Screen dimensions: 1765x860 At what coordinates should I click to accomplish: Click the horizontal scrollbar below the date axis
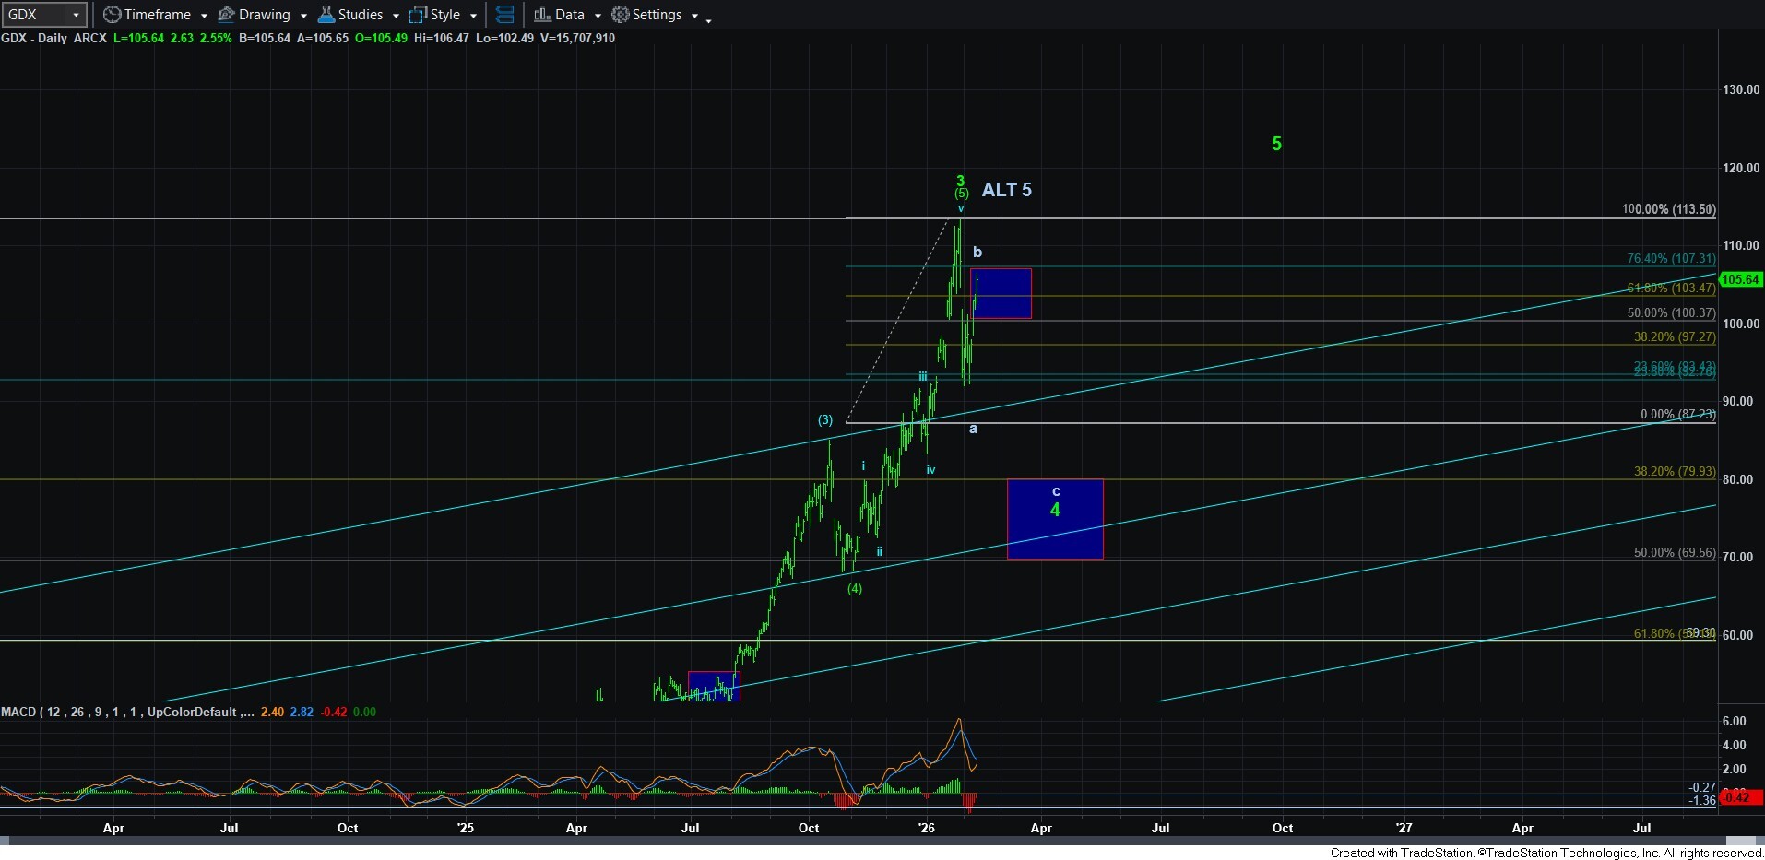pyautogui.click(x=876, y=841)
